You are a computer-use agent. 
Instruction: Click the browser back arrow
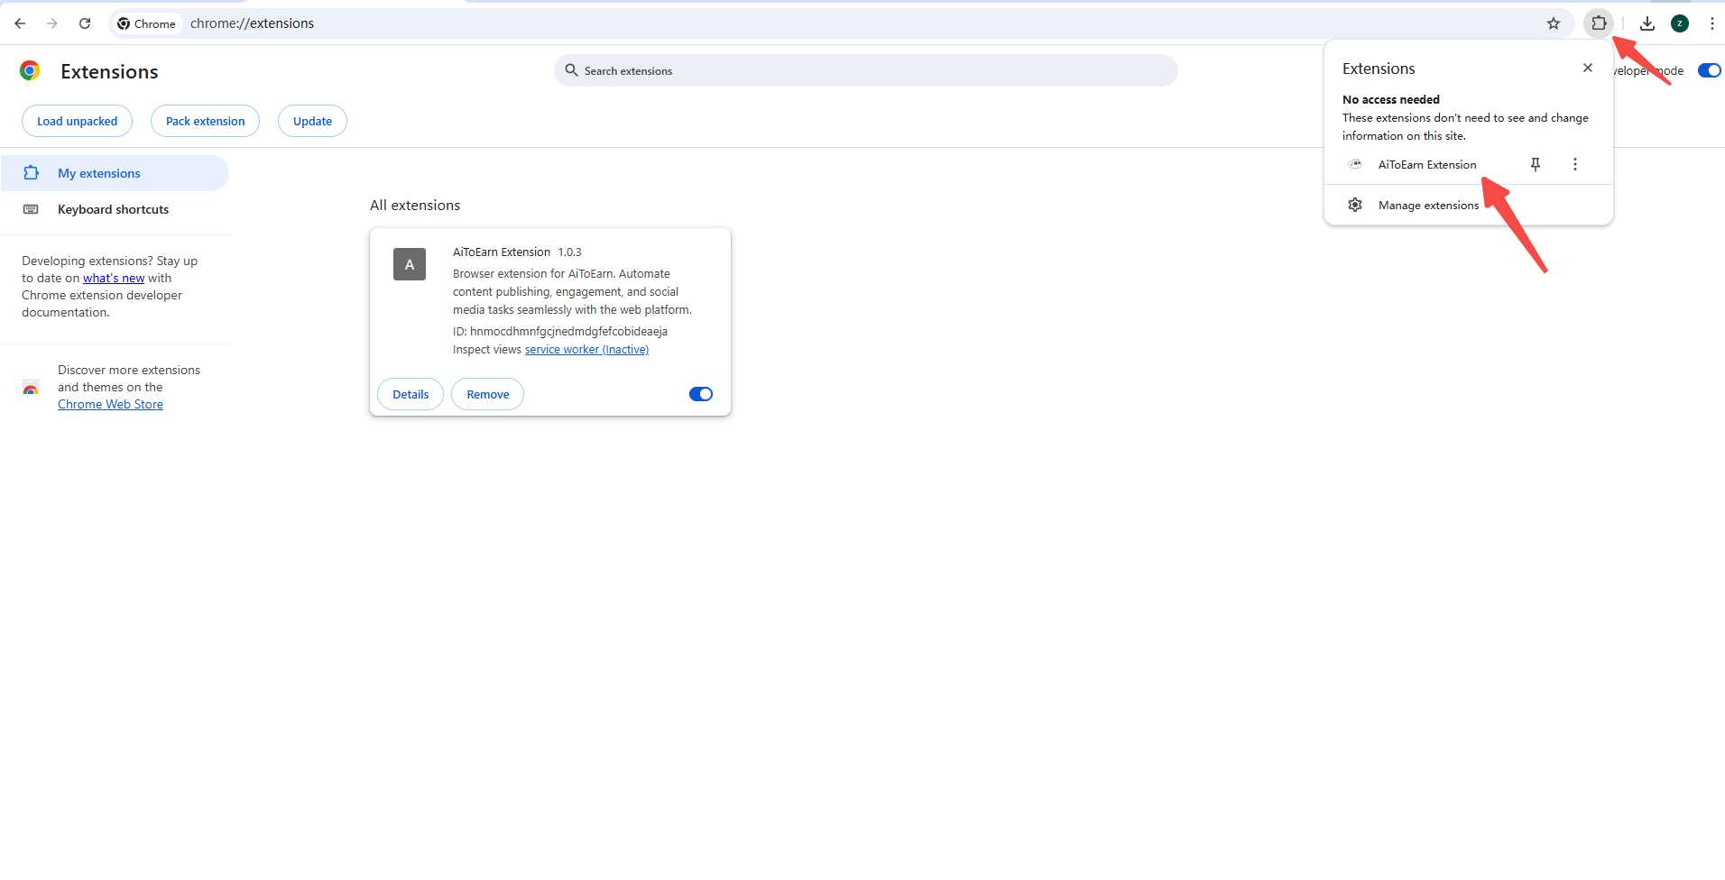pyautogui.click(x=20, y=23)
